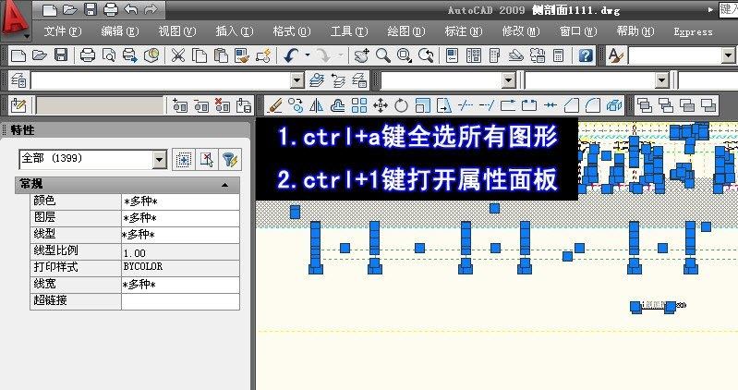Open the layer list dropdown

point(296,80)
